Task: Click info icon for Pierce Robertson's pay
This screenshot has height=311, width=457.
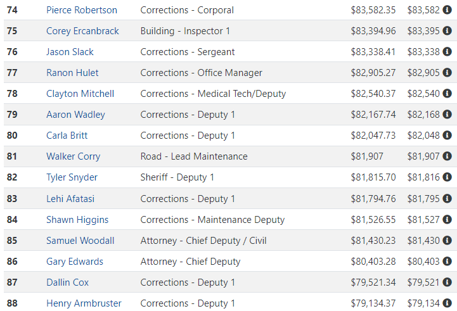Action: pyautogui.click(x=447, y=10)
